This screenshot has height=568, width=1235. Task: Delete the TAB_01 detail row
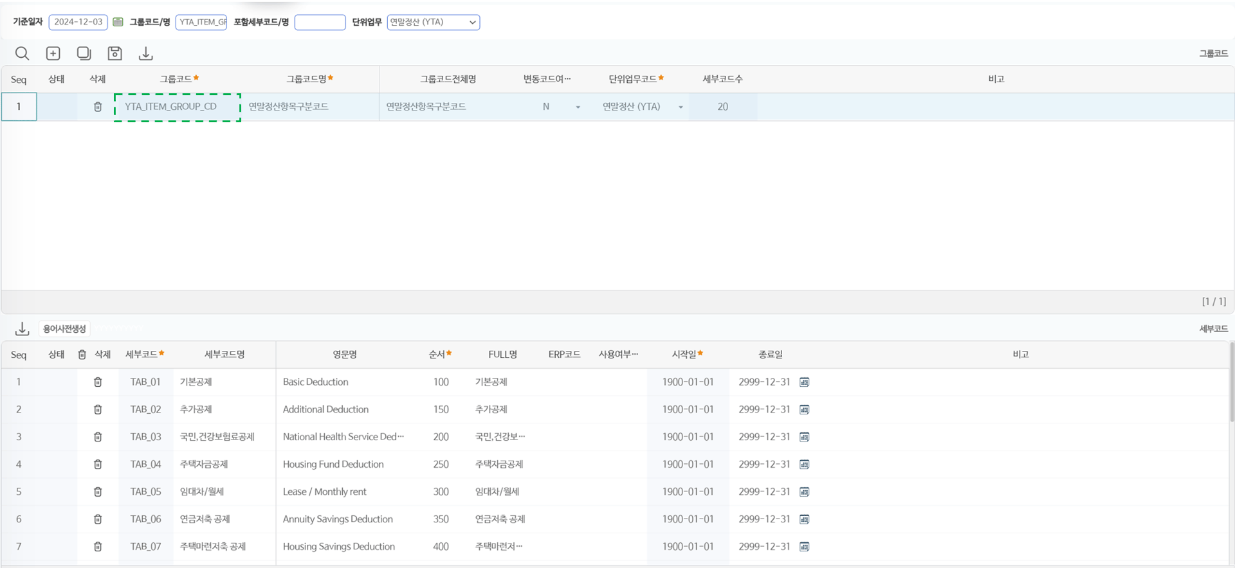pyautogui.click(x=98, y=382)
